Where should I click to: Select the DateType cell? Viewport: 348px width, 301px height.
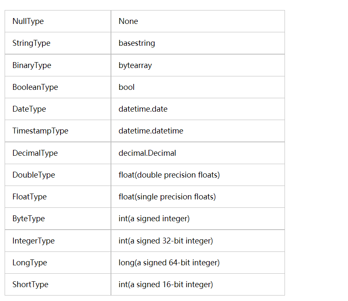(x=58, y=109)
